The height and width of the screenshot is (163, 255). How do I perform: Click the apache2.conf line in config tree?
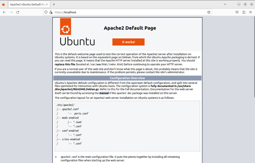tap(70, 109)
